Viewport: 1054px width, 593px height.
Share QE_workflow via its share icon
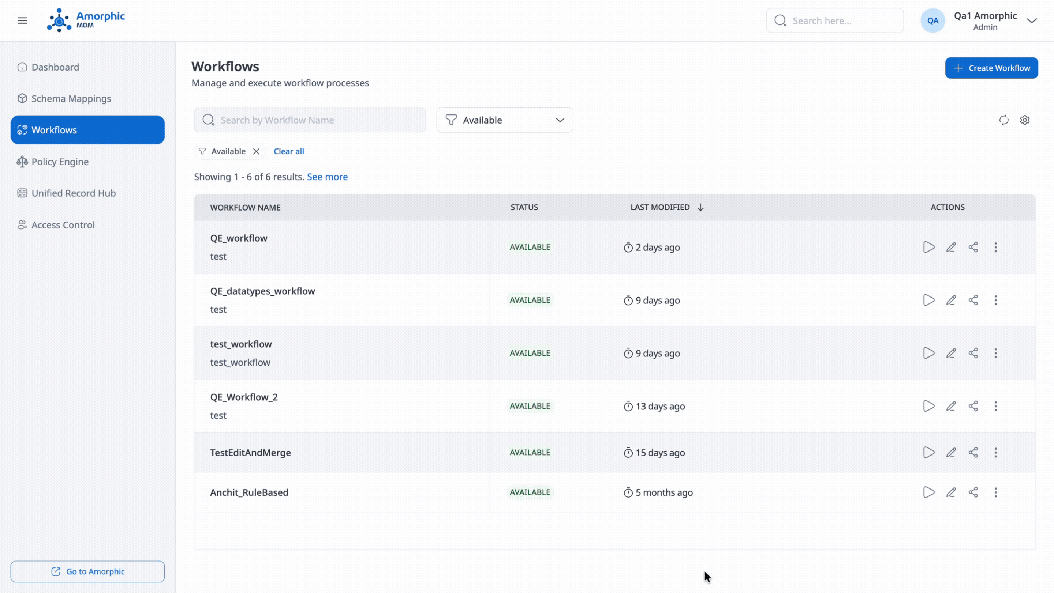(x=973, y=247)
